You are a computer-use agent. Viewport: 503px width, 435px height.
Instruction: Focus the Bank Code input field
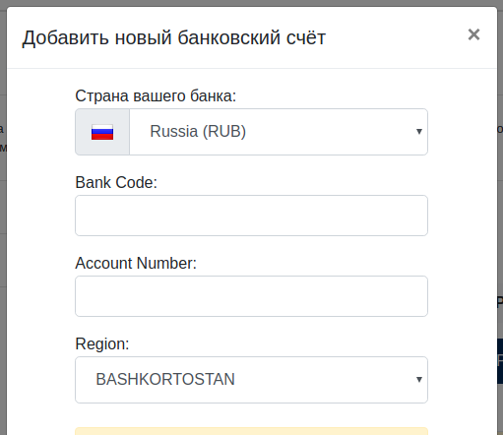(x=251, y=216)
